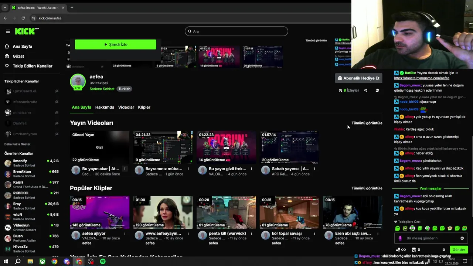This screenshot has height=266, width=473.
Task: View all Yayın Videoları via Tümünü görüntüle
Action: click(x=367, y=123)
